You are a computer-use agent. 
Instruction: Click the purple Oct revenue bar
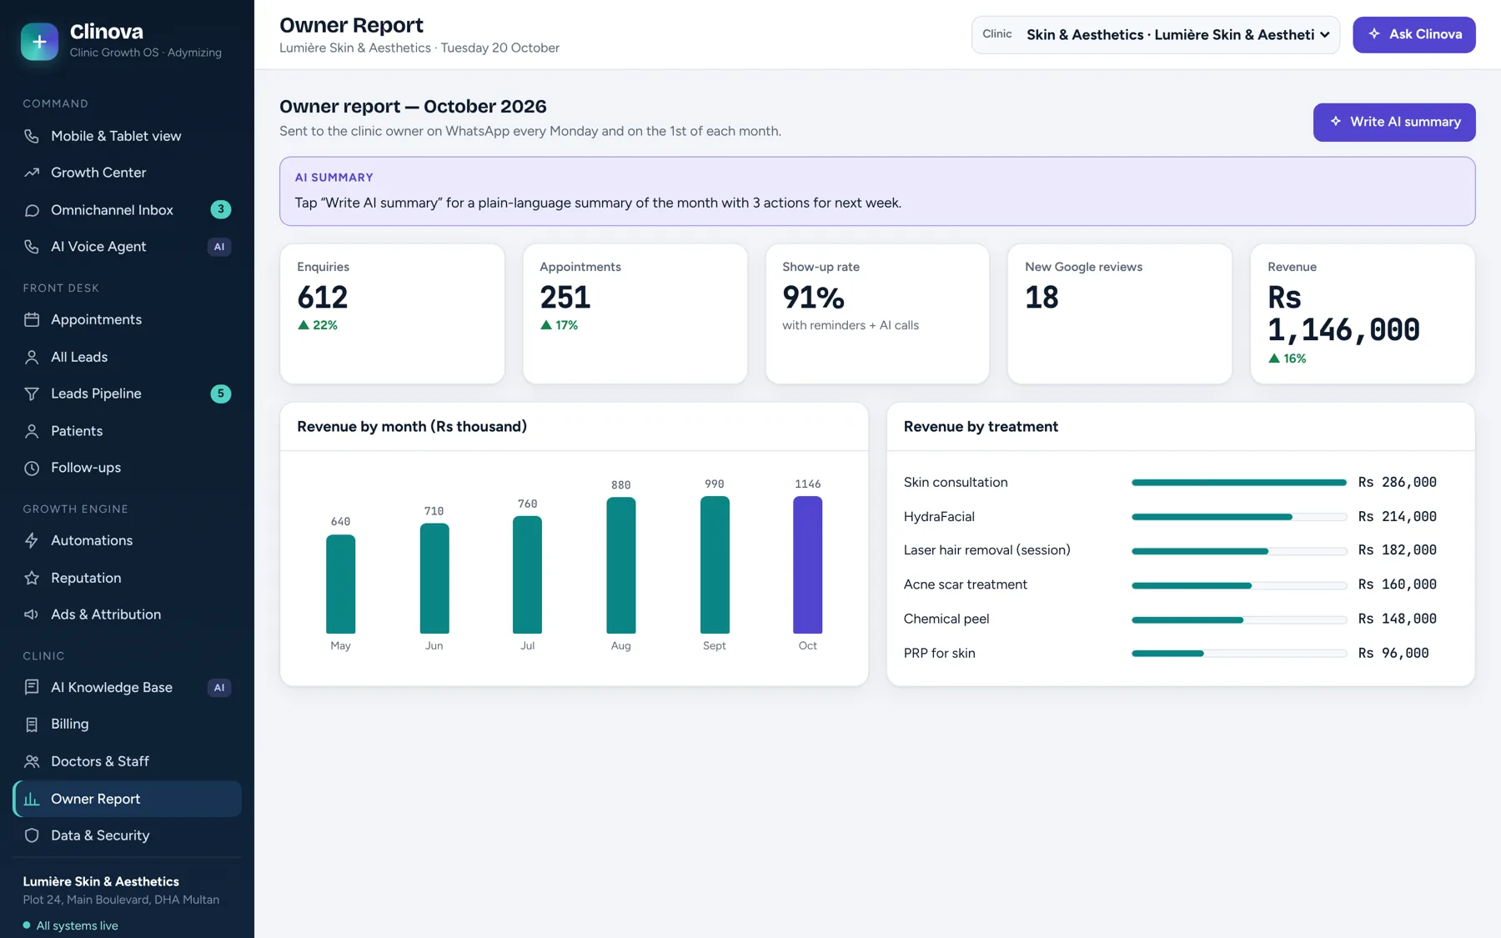click(807, 564)
